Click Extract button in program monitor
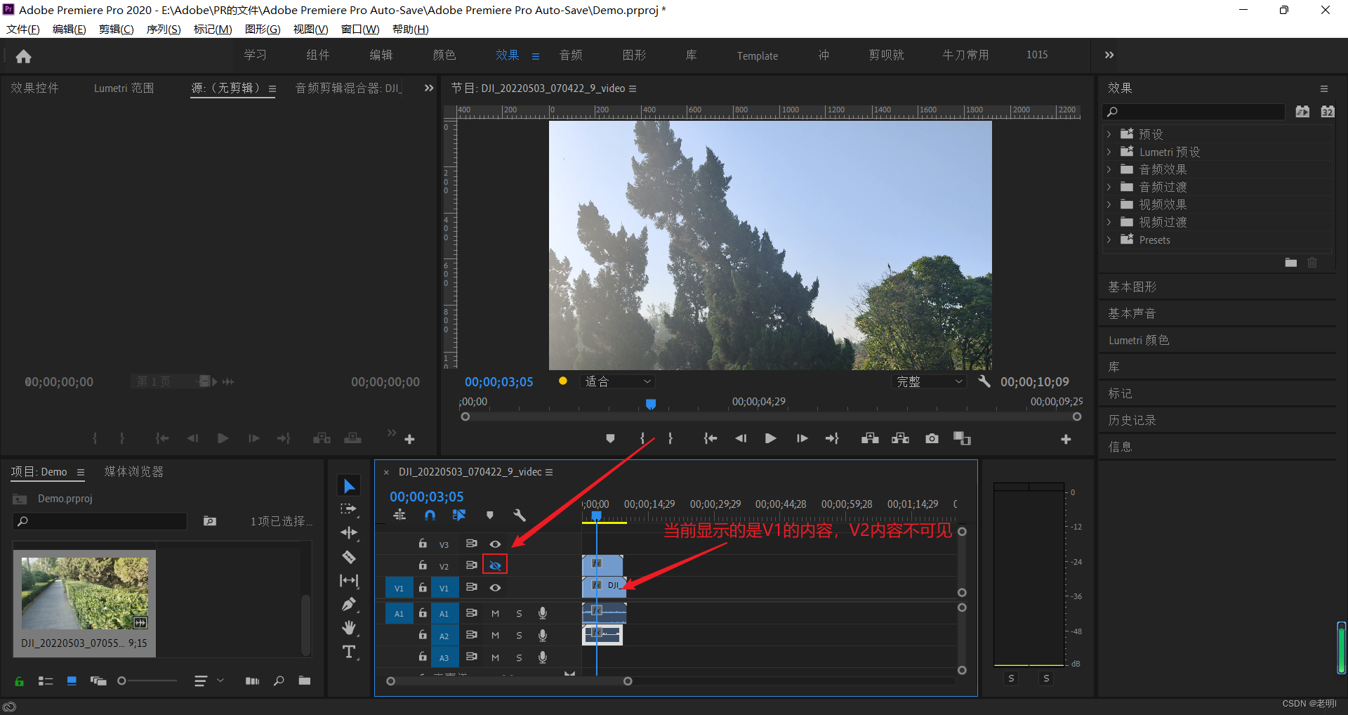The image size is (1348, 715). pyautogui.click(x=900, y=439)
